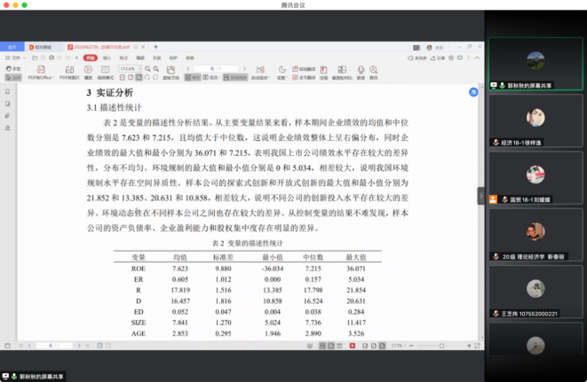Image resolution: width=587 pixels, height=382 pixels.
Task: Go to first page in status bar
Action: (21, 346)
